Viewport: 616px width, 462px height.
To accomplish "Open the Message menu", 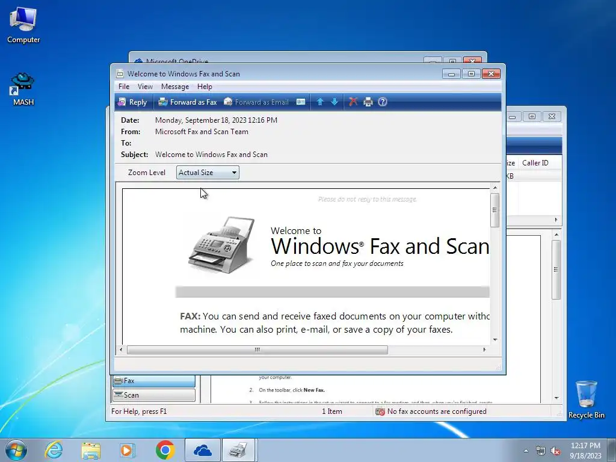I will click(x=175, y=87).
